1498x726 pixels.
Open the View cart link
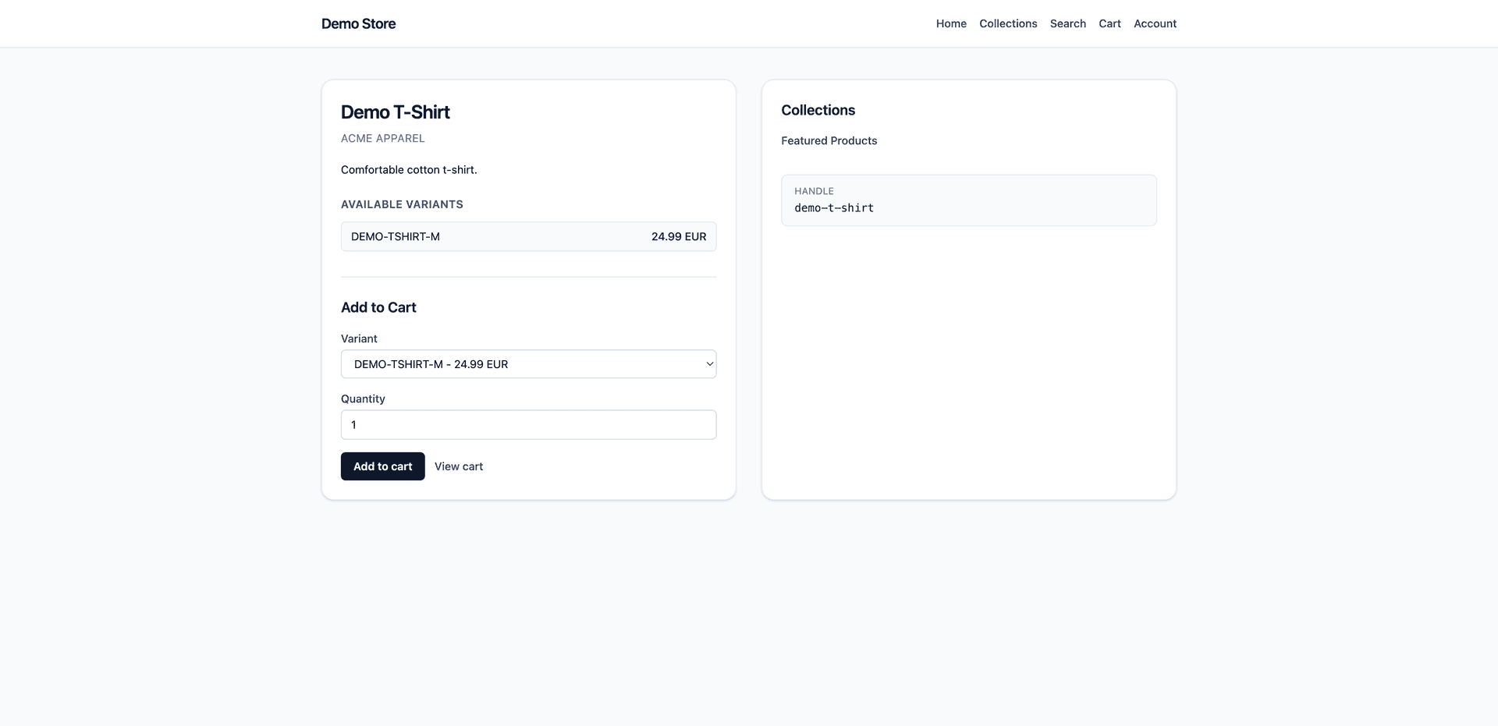coord(459,466)
